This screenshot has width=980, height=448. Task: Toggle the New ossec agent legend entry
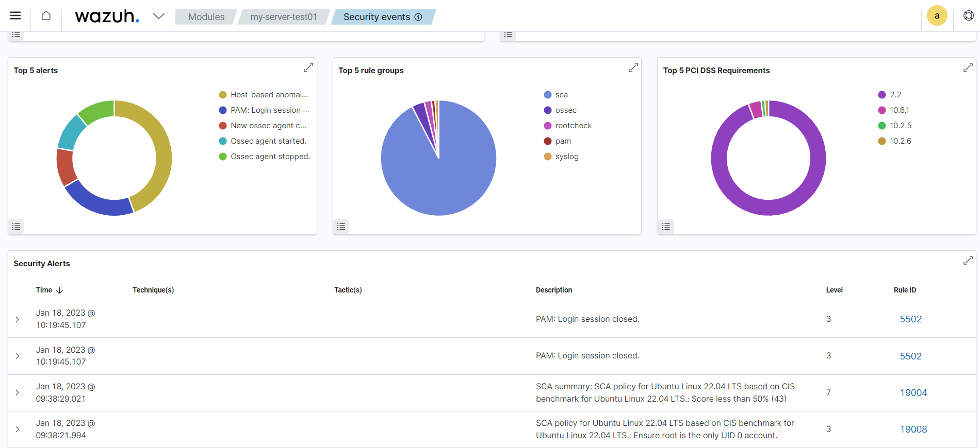point(263,126)
